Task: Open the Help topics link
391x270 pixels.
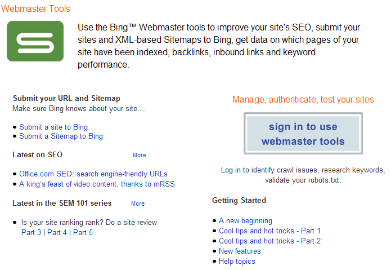Action: [x=237, y=261]
